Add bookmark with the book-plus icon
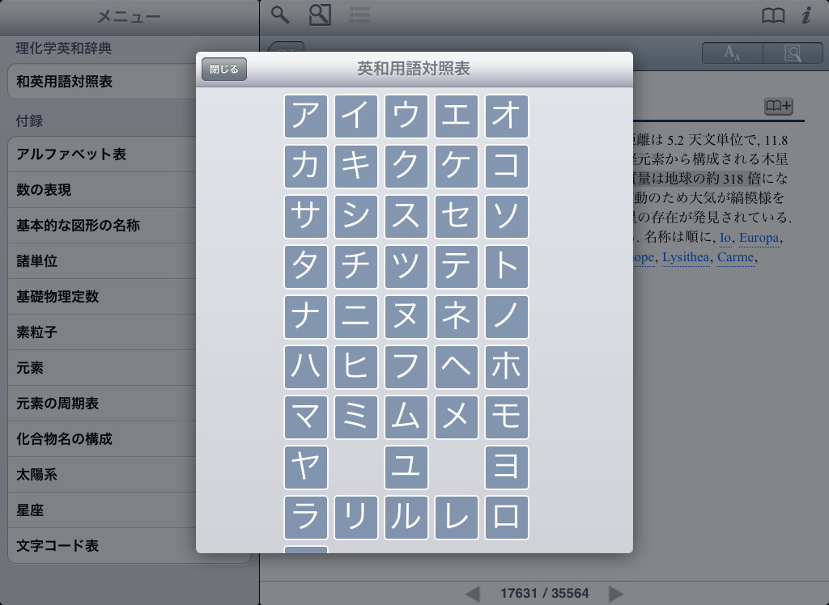 point(779,106)
